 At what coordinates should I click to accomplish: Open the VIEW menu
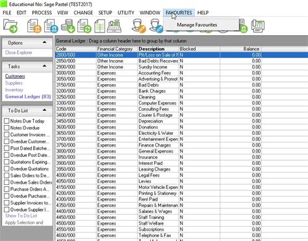pyautogui.click(x=62, y=13)
